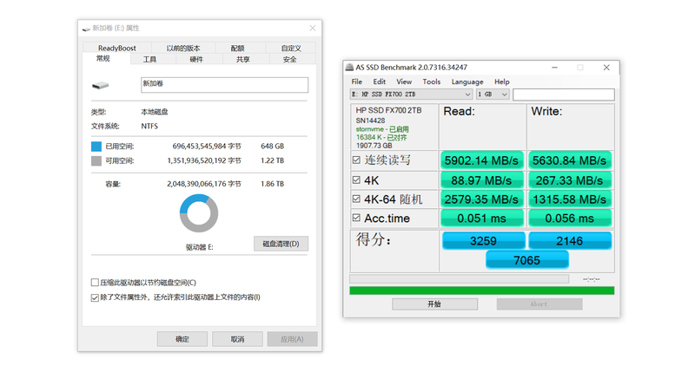The width and height of the screenshot is (695, 372).
Task: Click the 磁盘清理(D) button
Action: pyautogui.click(x=281, y=244)
